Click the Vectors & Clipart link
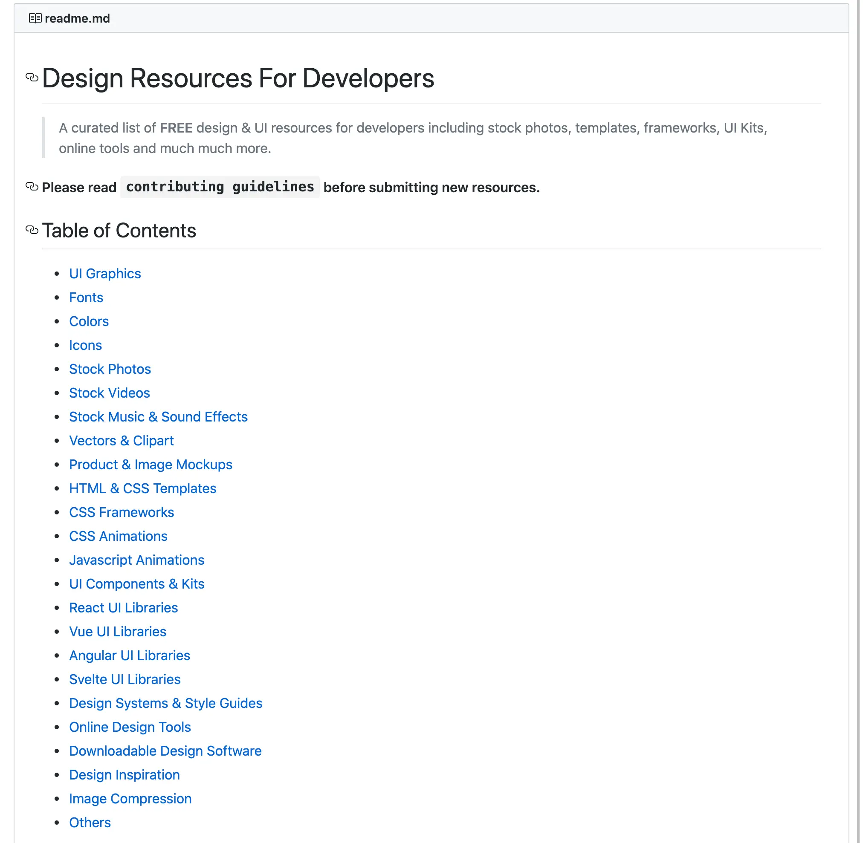Screen dimensions: 863x843 (122, 441)
